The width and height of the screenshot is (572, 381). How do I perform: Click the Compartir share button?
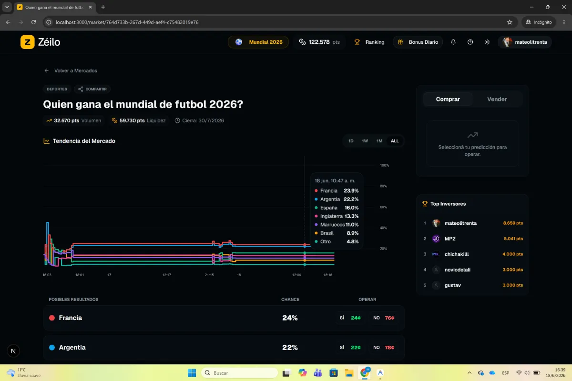point(92,89)
